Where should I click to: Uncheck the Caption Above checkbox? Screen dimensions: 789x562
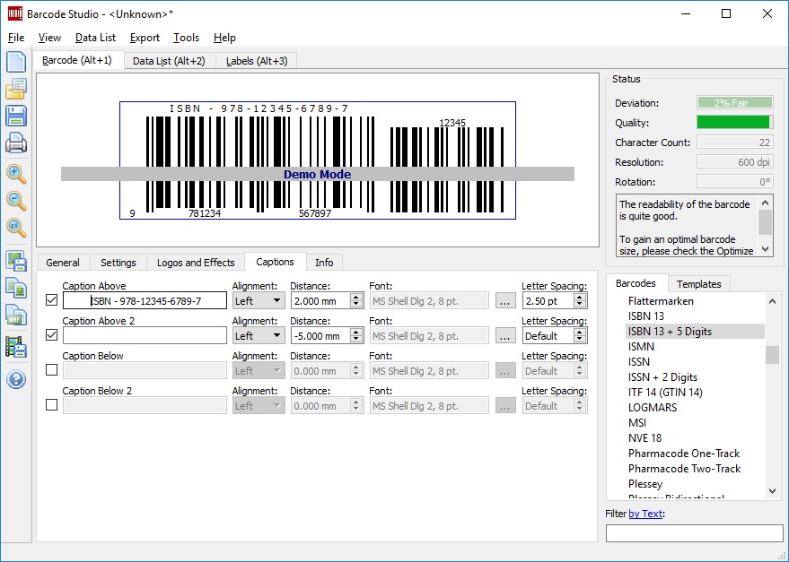[x=51, y=301]
